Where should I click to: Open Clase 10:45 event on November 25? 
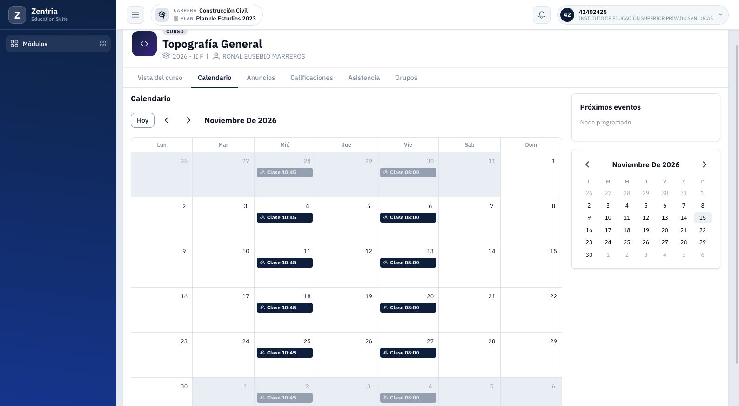285,353
